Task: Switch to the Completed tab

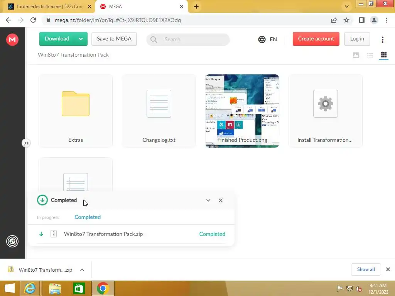Action: (x=88, y=217)
